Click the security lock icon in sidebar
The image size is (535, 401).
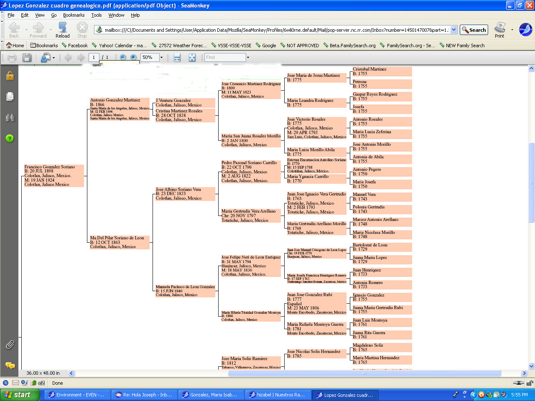pos(10,76)
